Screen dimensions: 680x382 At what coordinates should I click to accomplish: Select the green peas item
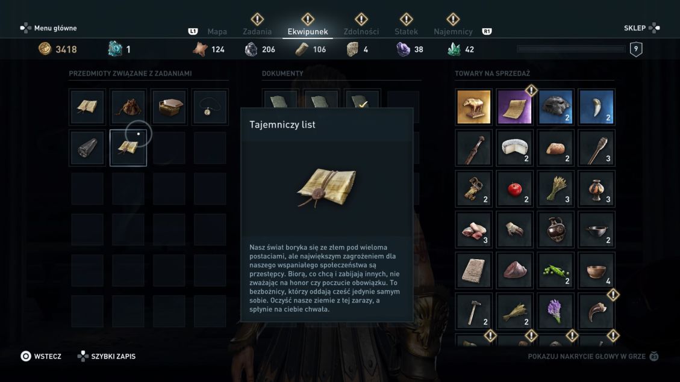pos(555,271)
